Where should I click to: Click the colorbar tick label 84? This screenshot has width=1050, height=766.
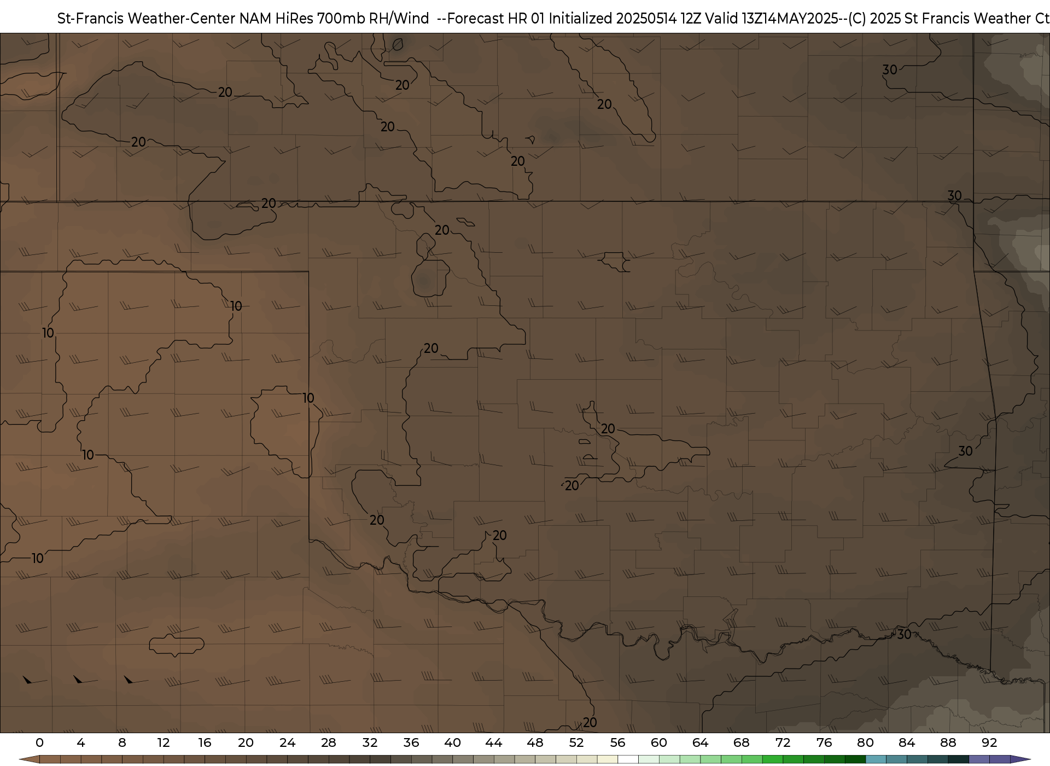[x=907, y=743]
